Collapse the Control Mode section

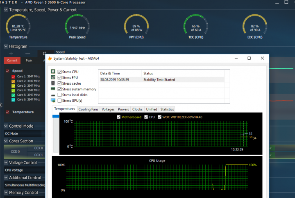coord(6,126)
